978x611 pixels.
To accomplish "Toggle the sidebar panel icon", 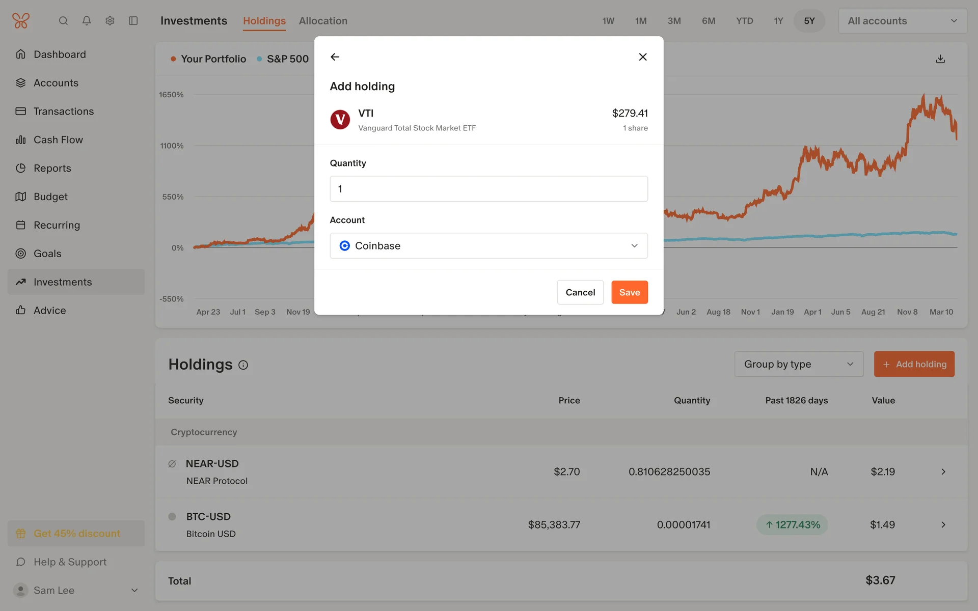I will [x=133, y=21].
